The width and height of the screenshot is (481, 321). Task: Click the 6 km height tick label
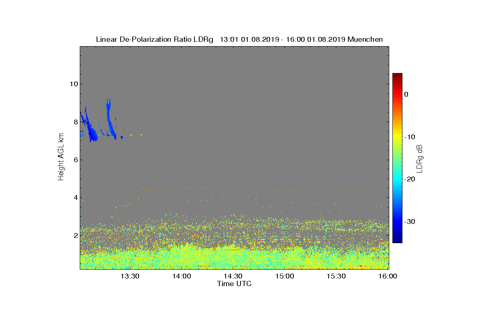click(75, 160)
